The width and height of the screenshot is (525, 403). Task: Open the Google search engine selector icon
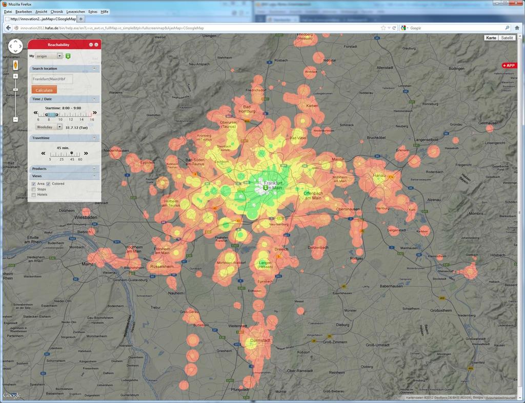[404, 28]
